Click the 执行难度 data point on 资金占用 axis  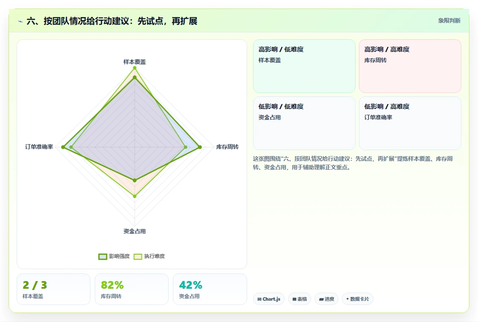[x=135, y=196]
